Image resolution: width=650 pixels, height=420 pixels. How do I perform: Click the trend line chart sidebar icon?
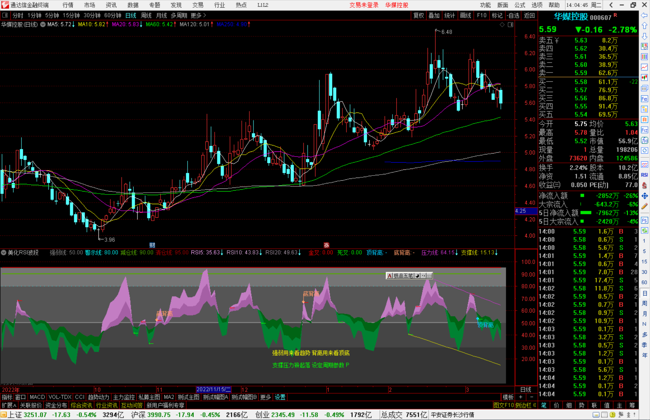(644, 67)
